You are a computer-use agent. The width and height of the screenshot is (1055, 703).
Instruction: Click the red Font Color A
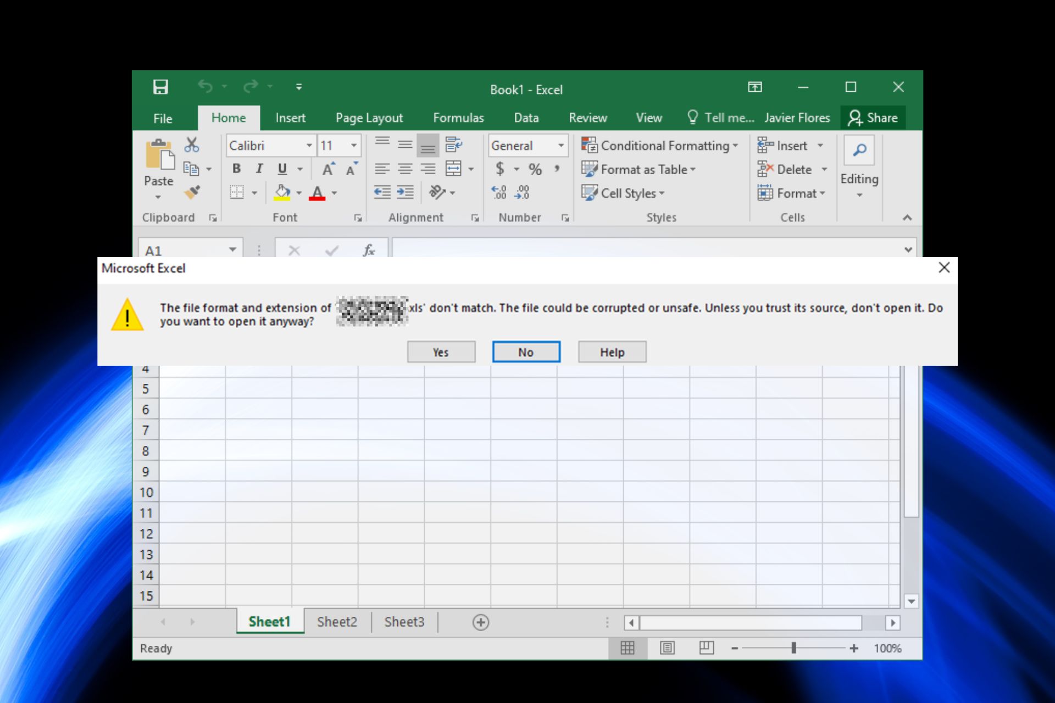click(317, 193)
